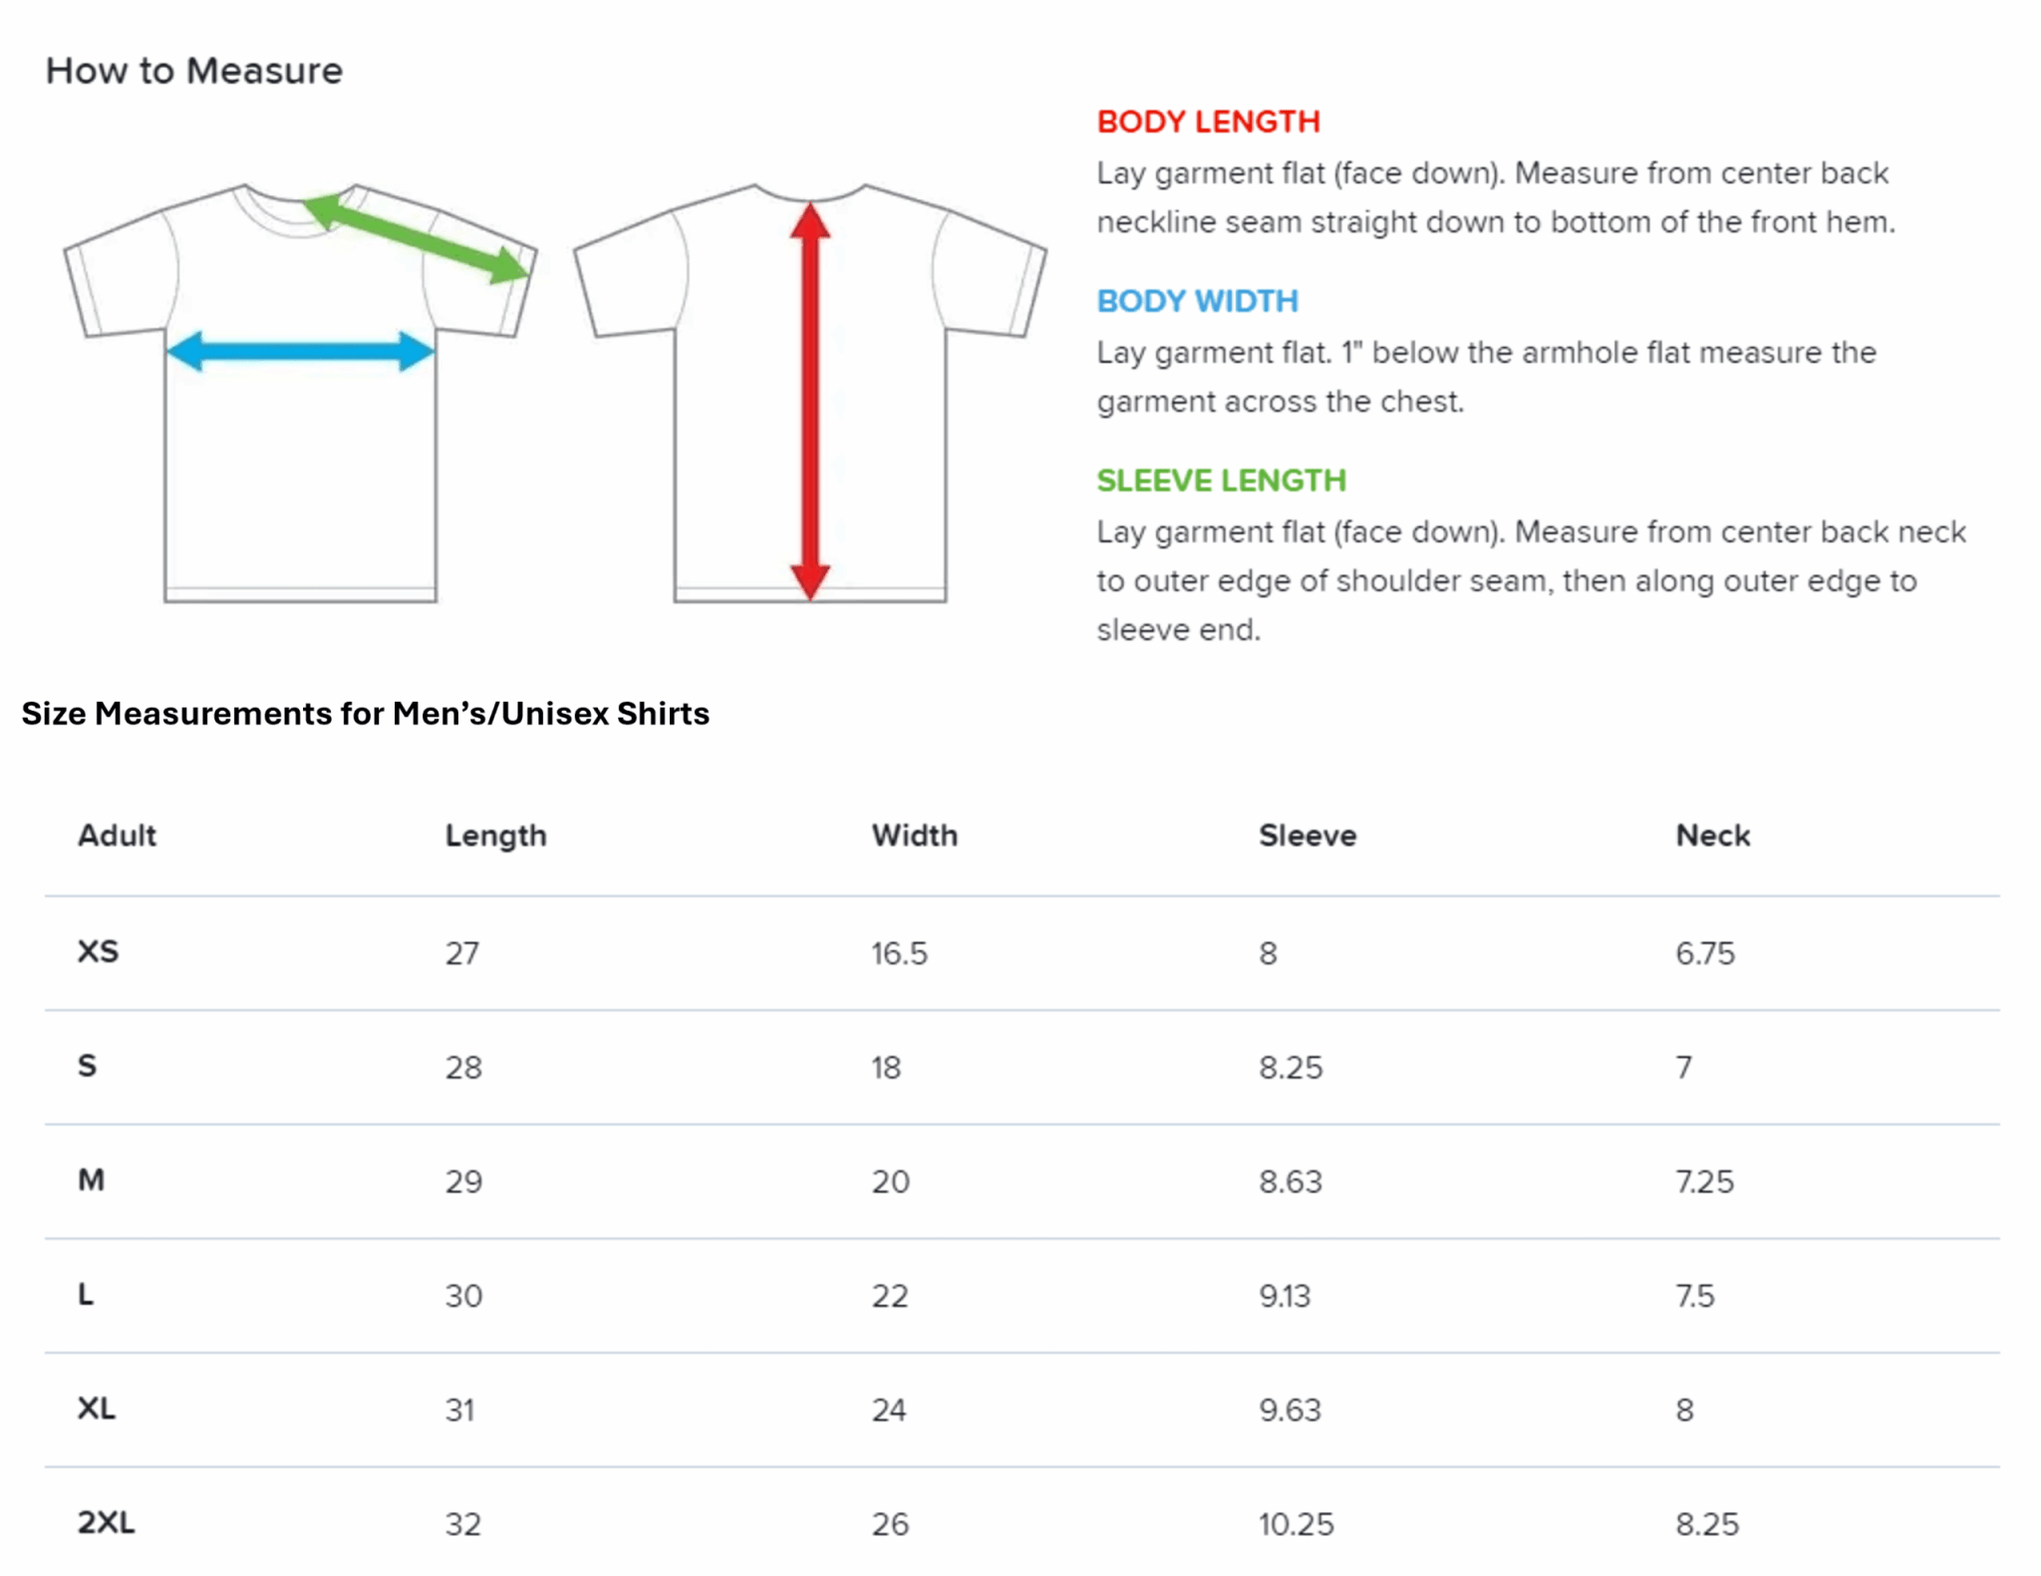Select the 2XL size row label

click(x=106, y=1523)
